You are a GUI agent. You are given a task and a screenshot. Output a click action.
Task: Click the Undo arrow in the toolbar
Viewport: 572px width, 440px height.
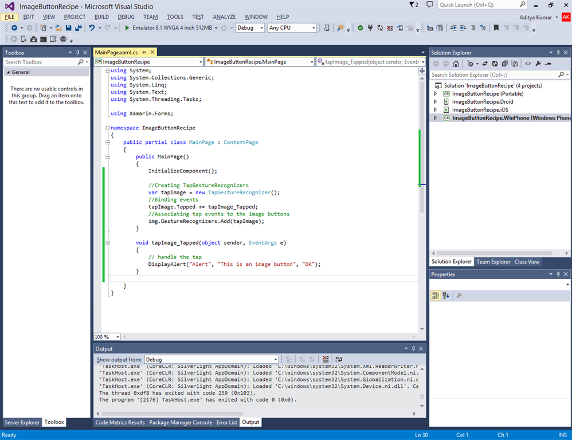coord(91,28)
